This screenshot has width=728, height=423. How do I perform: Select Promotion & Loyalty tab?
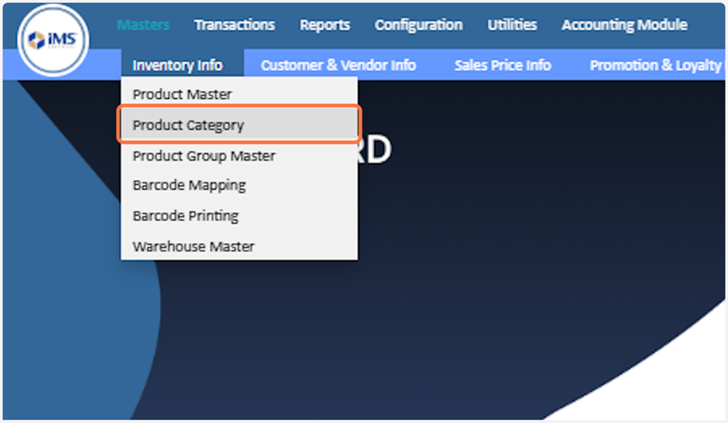pos(655,65)
